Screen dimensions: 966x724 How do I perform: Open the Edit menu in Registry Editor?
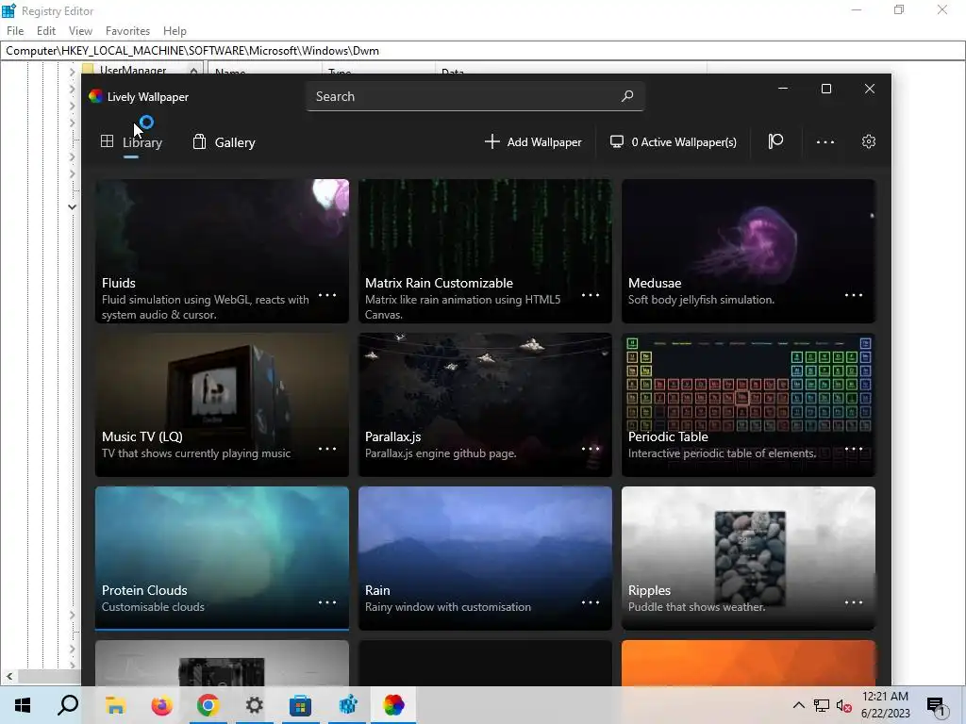(x=46, y=31)
